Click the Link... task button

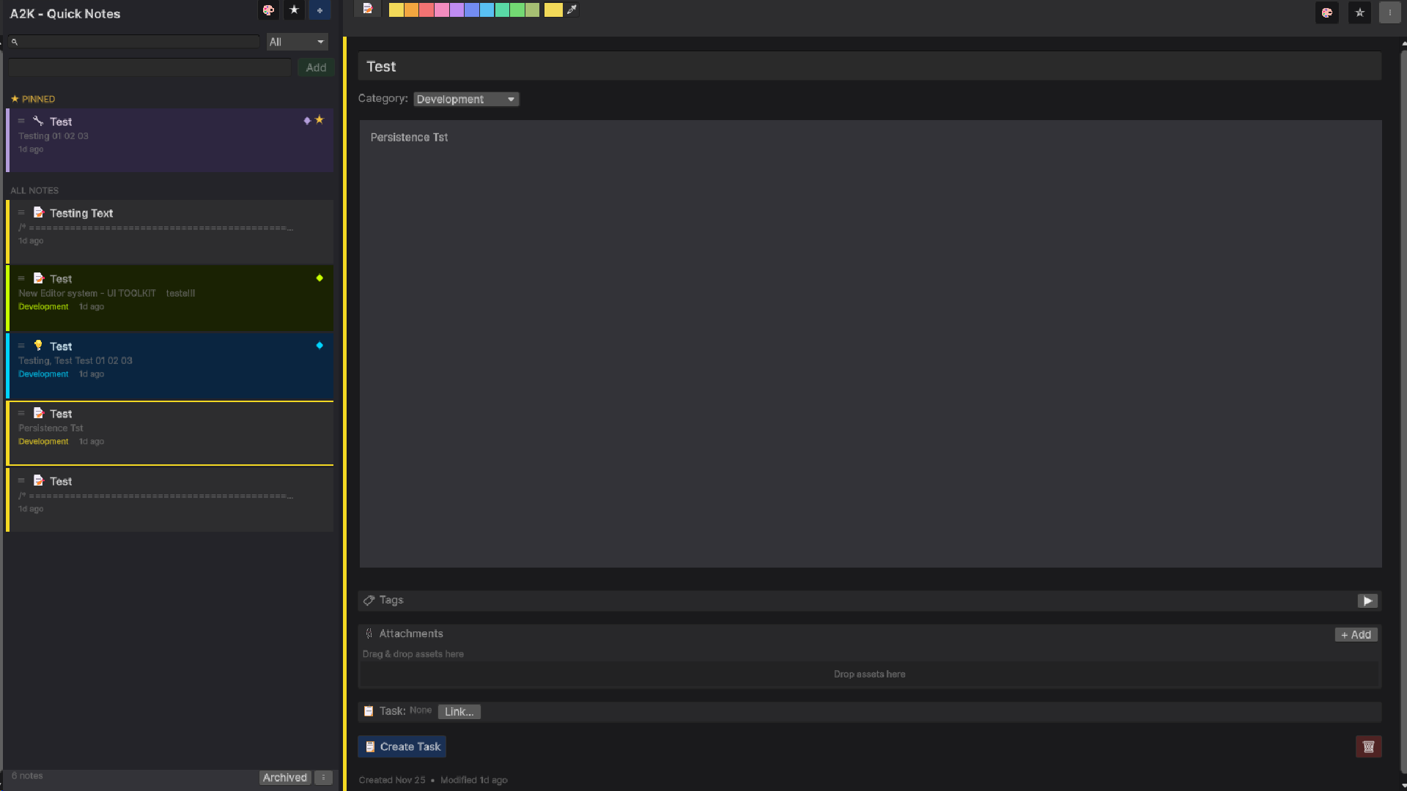459,711
